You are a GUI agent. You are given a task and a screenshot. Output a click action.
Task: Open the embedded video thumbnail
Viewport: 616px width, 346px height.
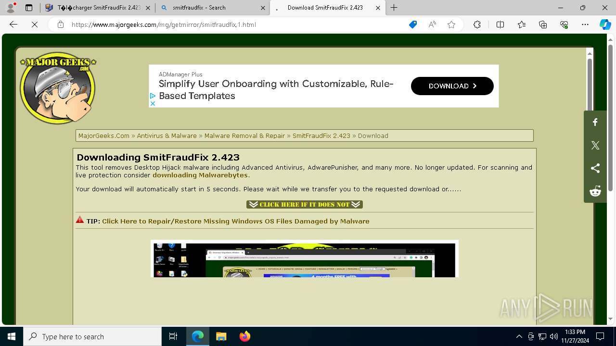(304, 259)
